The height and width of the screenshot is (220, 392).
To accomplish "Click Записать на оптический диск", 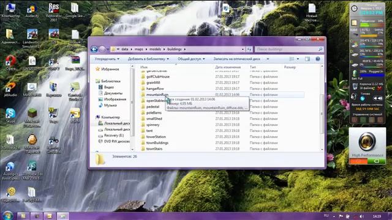I will coord(237,59).
